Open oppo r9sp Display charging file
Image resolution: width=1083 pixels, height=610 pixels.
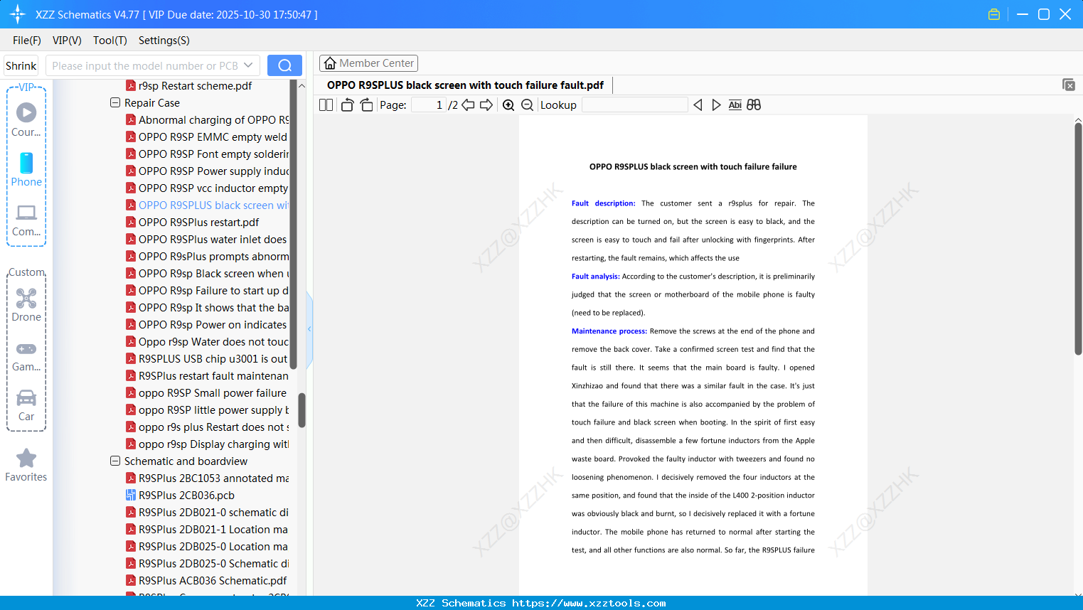click(208, 444)
